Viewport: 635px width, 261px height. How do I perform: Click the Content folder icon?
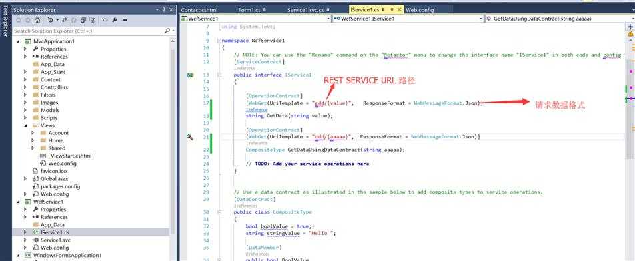pyautogui.click(x=35, y=80)
